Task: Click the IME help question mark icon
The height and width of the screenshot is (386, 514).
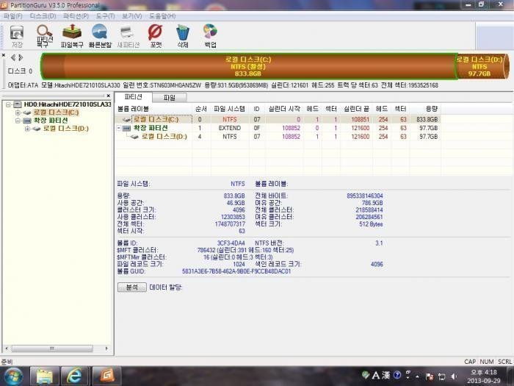Action: [x=397, y=375]
